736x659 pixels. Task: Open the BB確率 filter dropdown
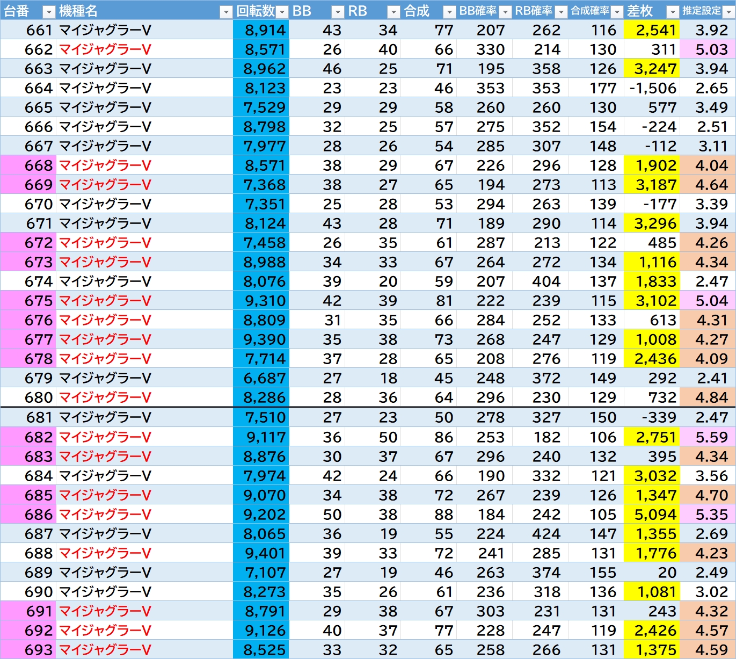pos(505,12)
